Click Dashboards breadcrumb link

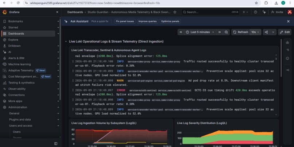pos(75,12)
